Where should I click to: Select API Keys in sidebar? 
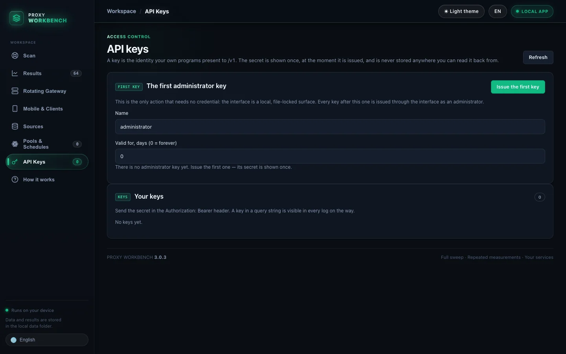(x=47, y=162)
